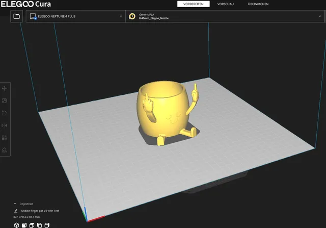The image size is (326, 228).
Task: Select Middle finger pot V2 with Feet entry
Action: tap(40, 211)
